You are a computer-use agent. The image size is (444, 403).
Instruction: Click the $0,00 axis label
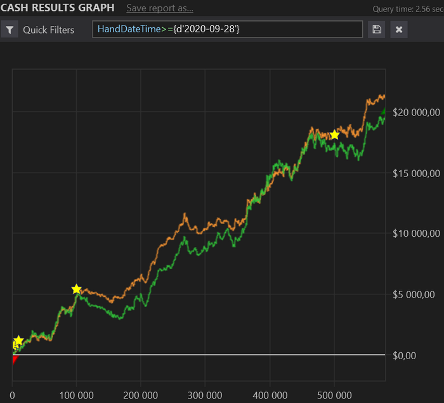(405, 355)
